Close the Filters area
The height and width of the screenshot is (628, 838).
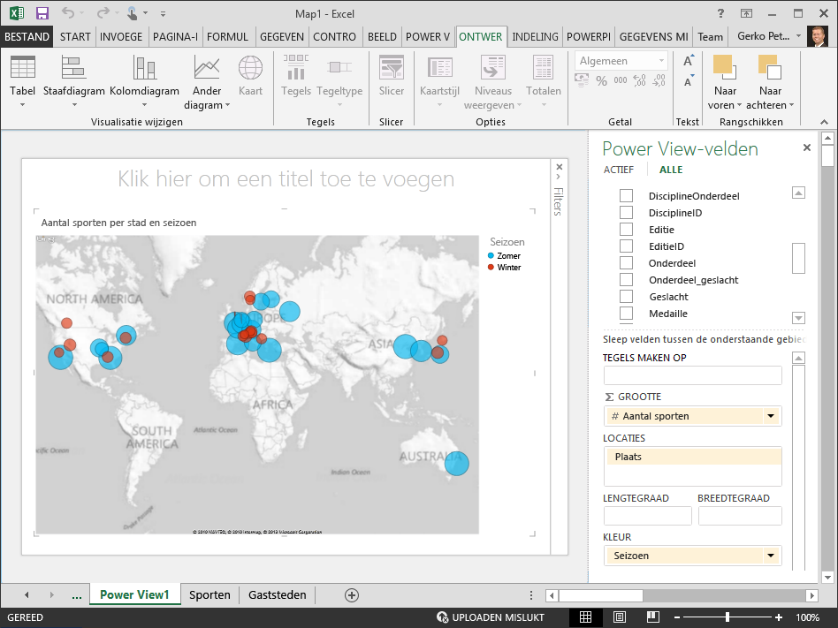pos(559,167)
